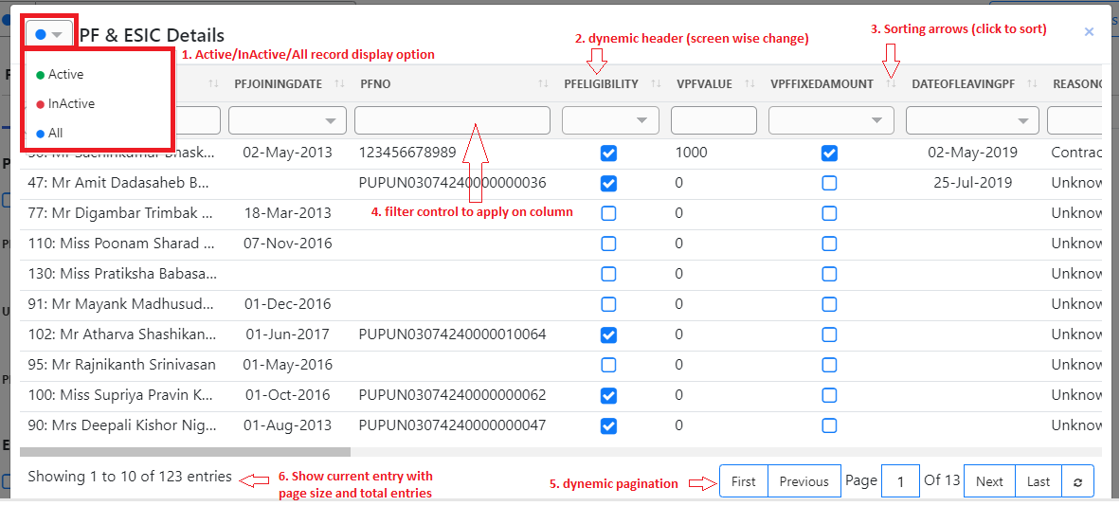Viewport: 1120px width, 506px height.
Task: Sort by DATEOFLEAVINGPF column arrows
Action: point(1033,84)
